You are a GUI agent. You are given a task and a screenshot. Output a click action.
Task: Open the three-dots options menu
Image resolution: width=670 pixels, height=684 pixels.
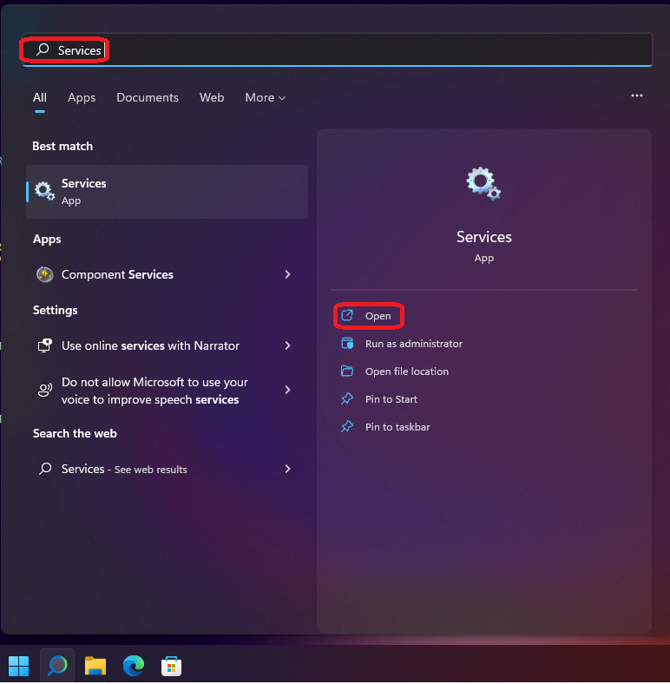click(637, 95)
